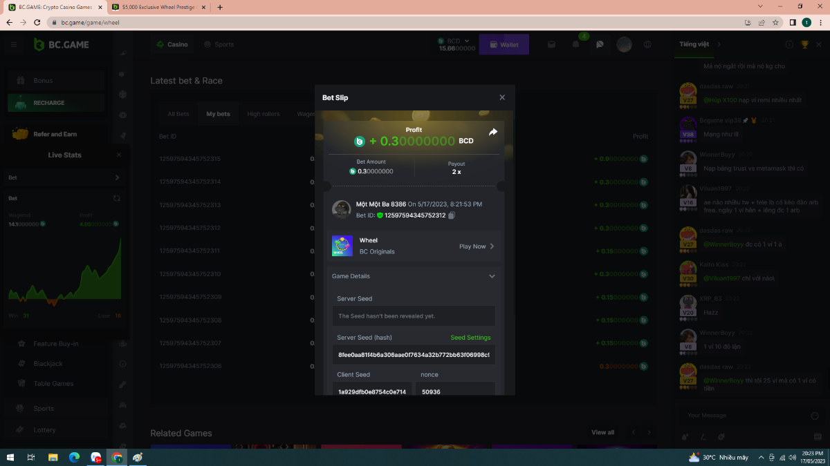Click the mail inbox icon in header
The height and width of the screenshot is (466, 830).
pos(552,44)
